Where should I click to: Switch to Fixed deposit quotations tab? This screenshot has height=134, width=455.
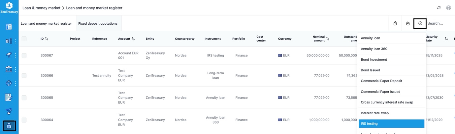click(98, 23)
